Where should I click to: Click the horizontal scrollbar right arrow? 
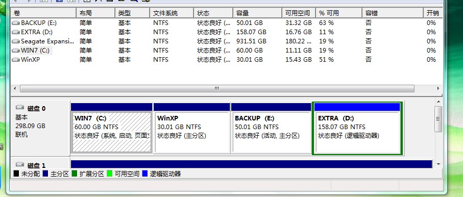[438, 88]
